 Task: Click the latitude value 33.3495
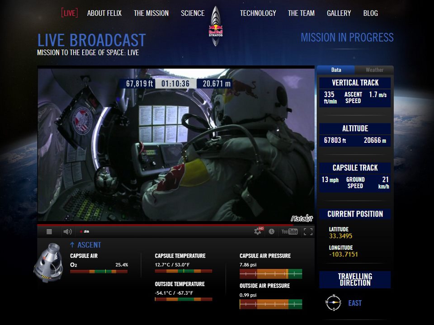tap(340, 236)
